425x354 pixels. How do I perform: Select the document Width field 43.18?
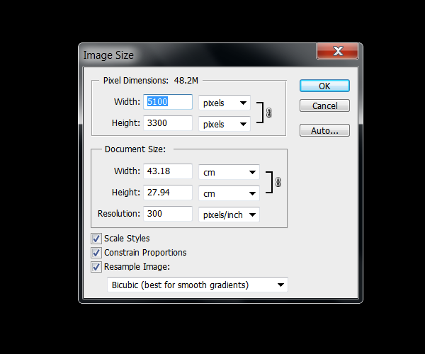(169, 172)
